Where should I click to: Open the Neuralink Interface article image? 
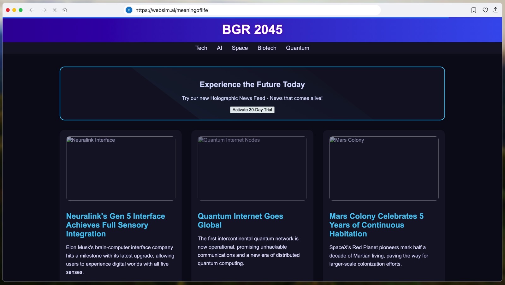pyautogui.click(x=121, y=169)
